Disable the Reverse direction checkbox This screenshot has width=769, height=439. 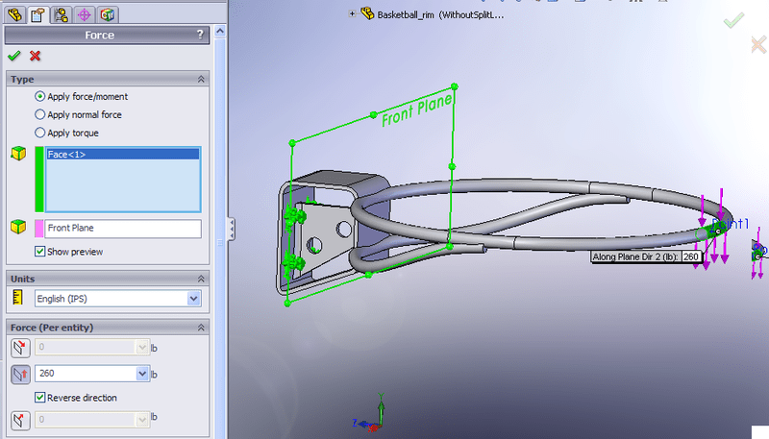pos(39,397)
